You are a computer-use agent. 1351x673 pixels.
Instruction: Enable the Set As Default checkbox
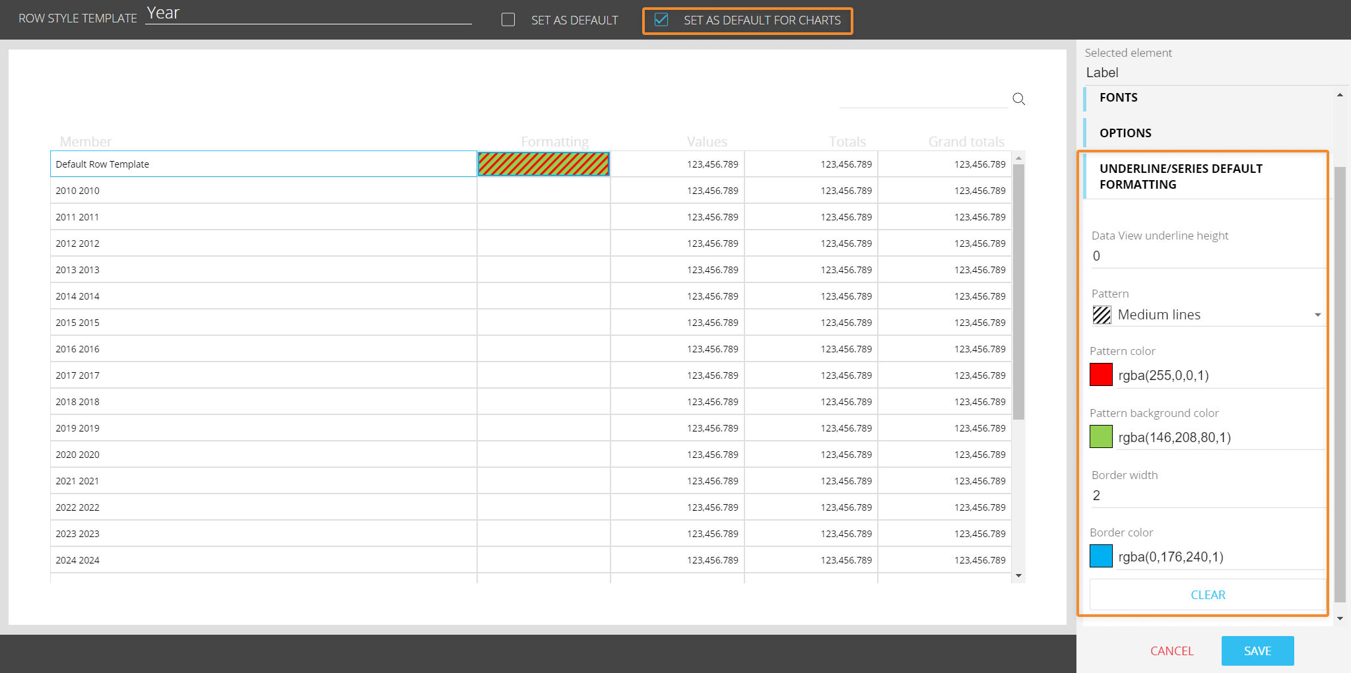point(508,20)
